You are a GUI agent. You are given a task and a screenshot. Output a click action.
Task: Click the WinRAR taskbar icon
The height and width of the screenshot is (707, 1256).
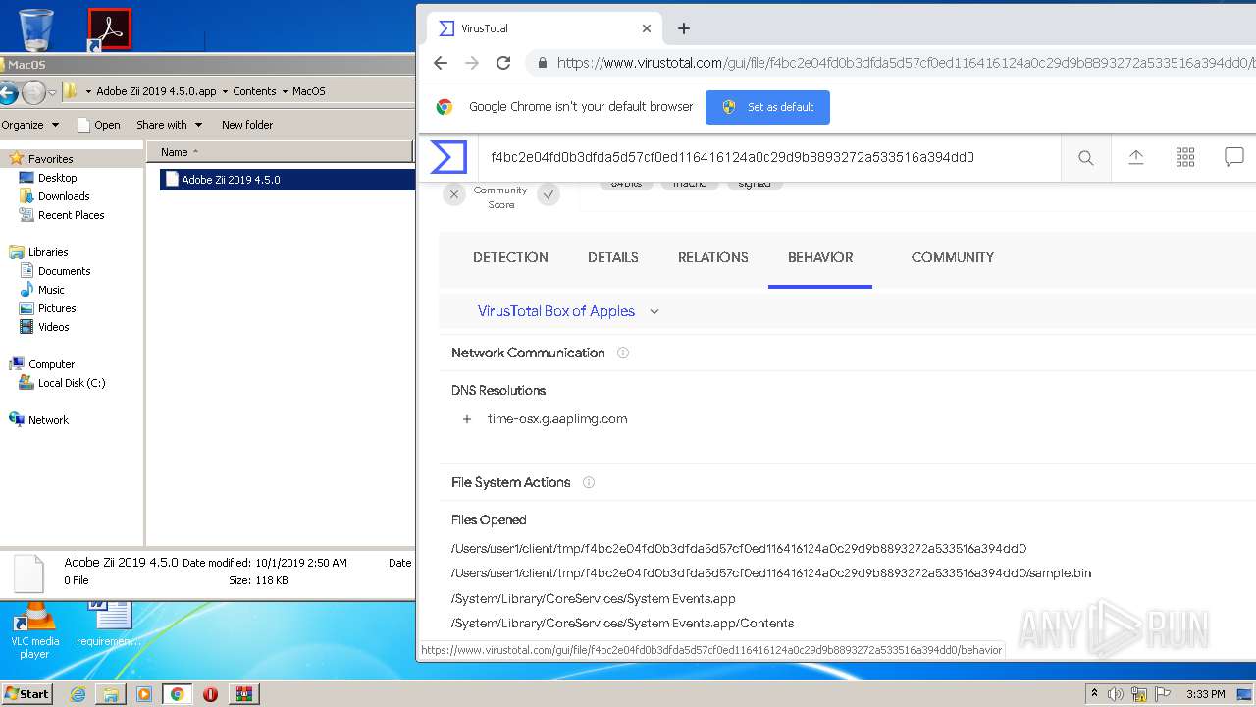coord(243,694)
